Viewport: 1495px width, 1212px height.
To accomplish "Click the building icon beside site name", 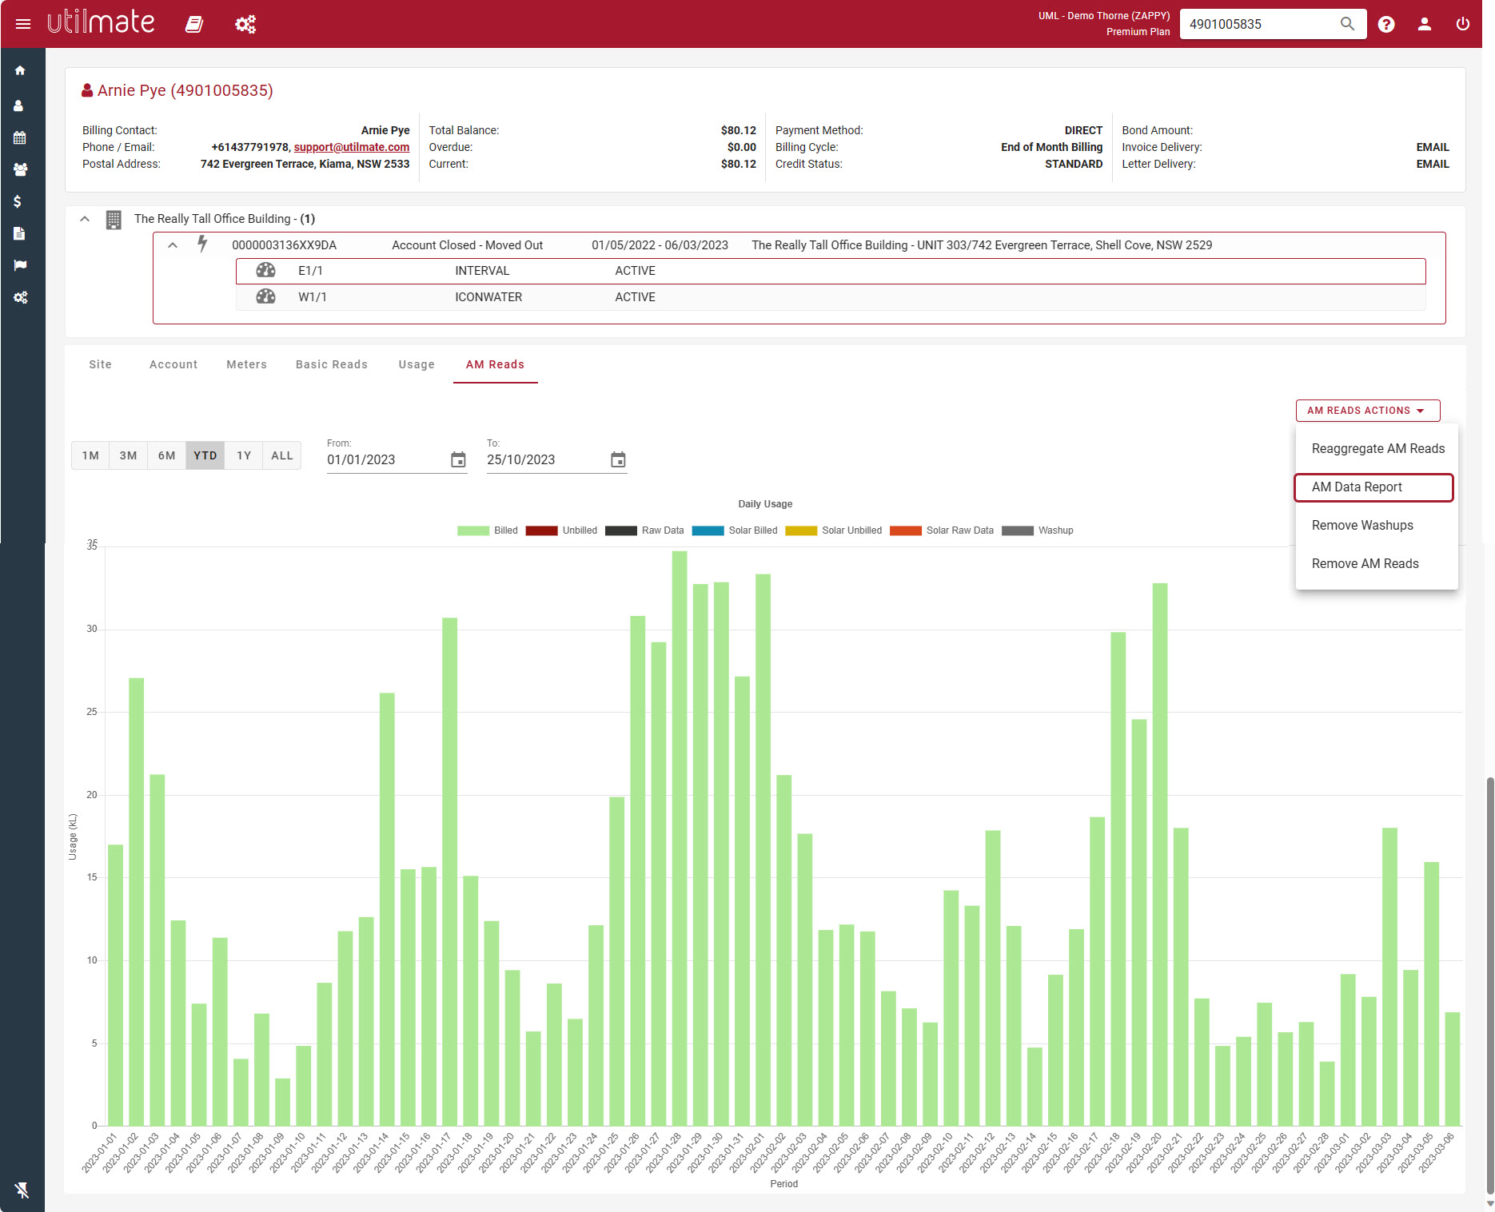I will coord(114,219).
